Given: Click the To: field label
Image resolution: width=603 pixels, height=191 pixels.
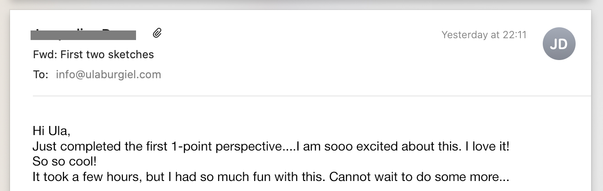Looking at the screenshot, I should point(41,75).
